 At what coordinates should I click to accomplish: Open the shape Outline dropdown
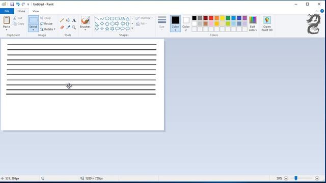(x=144, y=18)
